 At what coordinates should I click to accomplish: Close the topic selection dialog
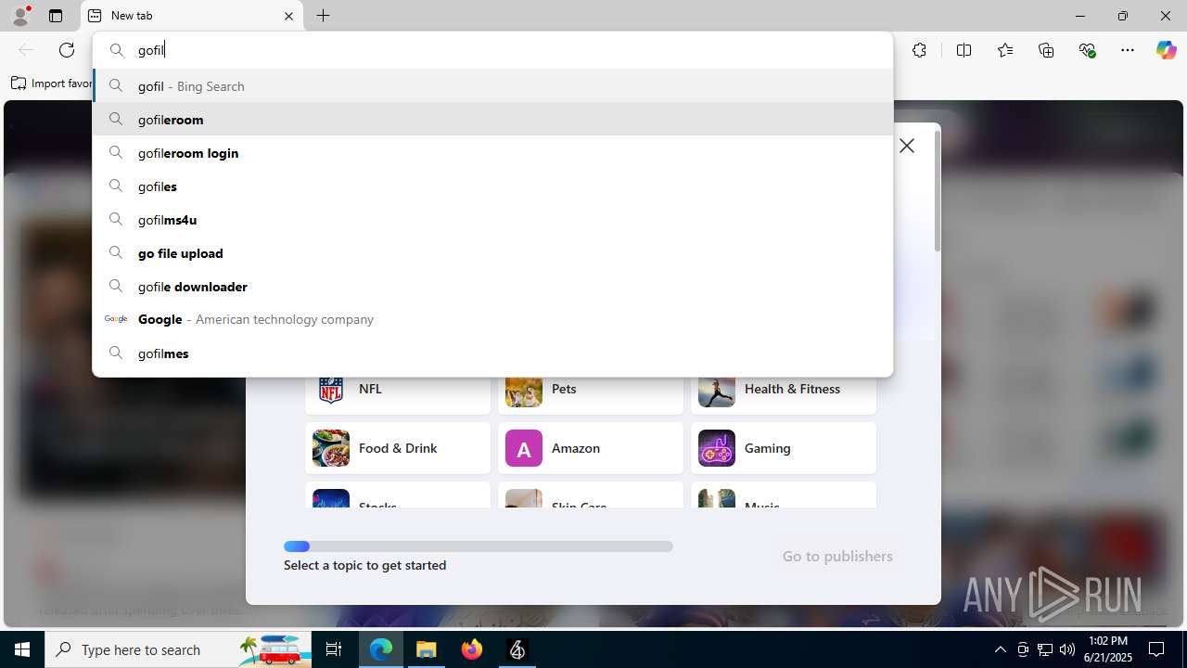pos(907,146)
